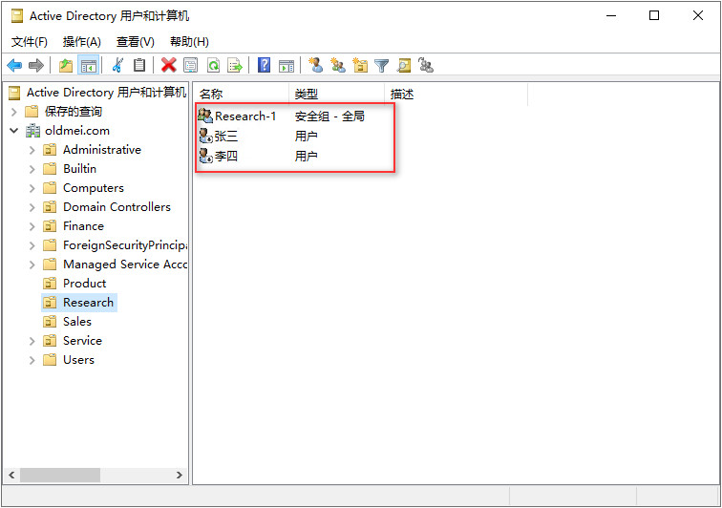Open Properties via the toolbar icon
The width and height of the screenshot is (722, 508).
coord(191,65)
